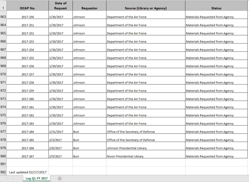Select the Status column header cell
249x182 pixels.
click(216, 8)
